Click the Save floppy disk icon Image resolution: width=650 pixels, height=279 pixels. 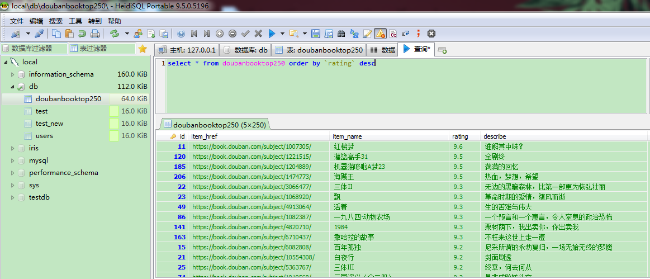pos(316,34)
